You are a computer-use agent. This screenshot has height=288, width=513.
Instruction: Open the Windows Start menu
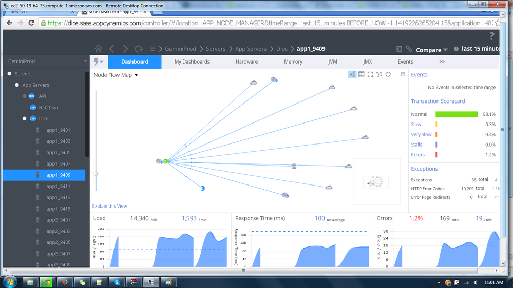coord(10,282)
